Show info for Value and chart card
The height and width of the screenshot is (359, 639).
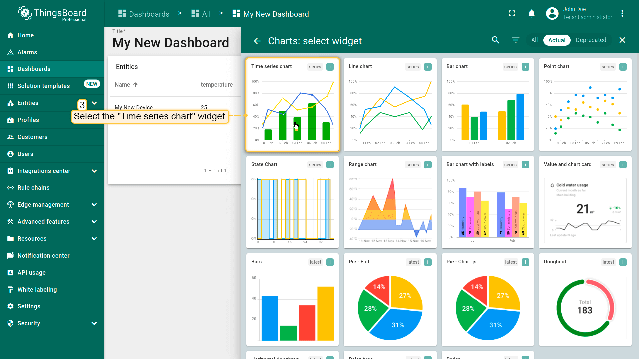click(x=623, y=165)
